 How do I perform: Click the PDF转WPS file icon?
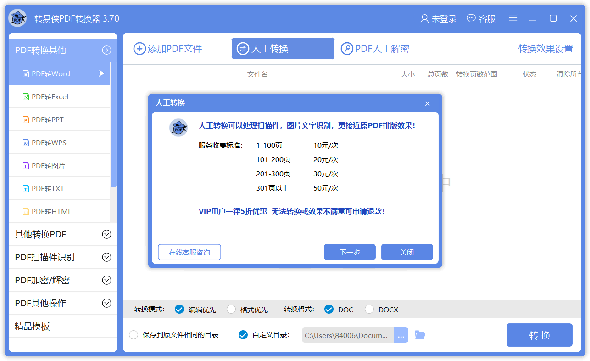click(26, 142)
